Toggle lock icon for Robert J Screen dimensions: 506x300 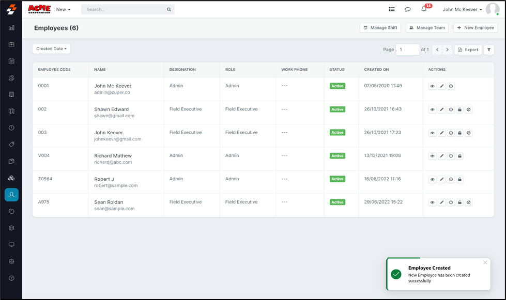point(459,179)
